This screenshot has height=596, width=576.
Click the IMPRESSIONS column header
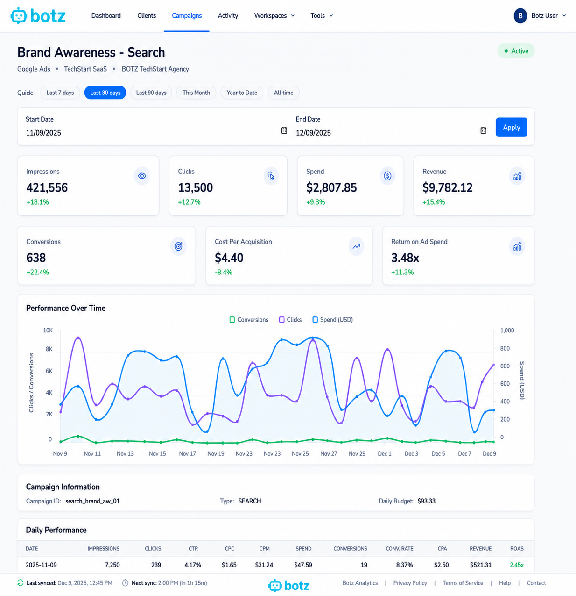click(x=104, y=549)
